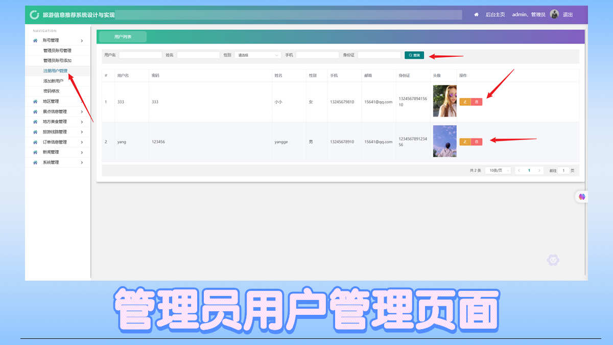Click the 前往 page number input box
The image size is (613, 345).
(x=563, y=170)
